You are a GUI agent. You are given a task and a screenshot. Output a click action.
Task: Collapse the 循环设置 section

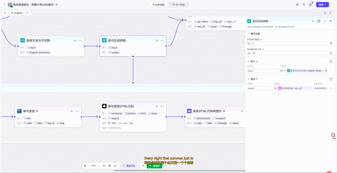[x=248, y=34]
